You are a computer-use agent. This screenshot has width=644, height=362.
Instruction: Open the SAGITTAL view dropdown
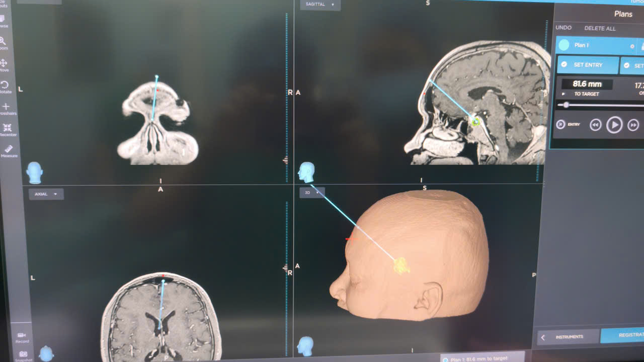320,5
